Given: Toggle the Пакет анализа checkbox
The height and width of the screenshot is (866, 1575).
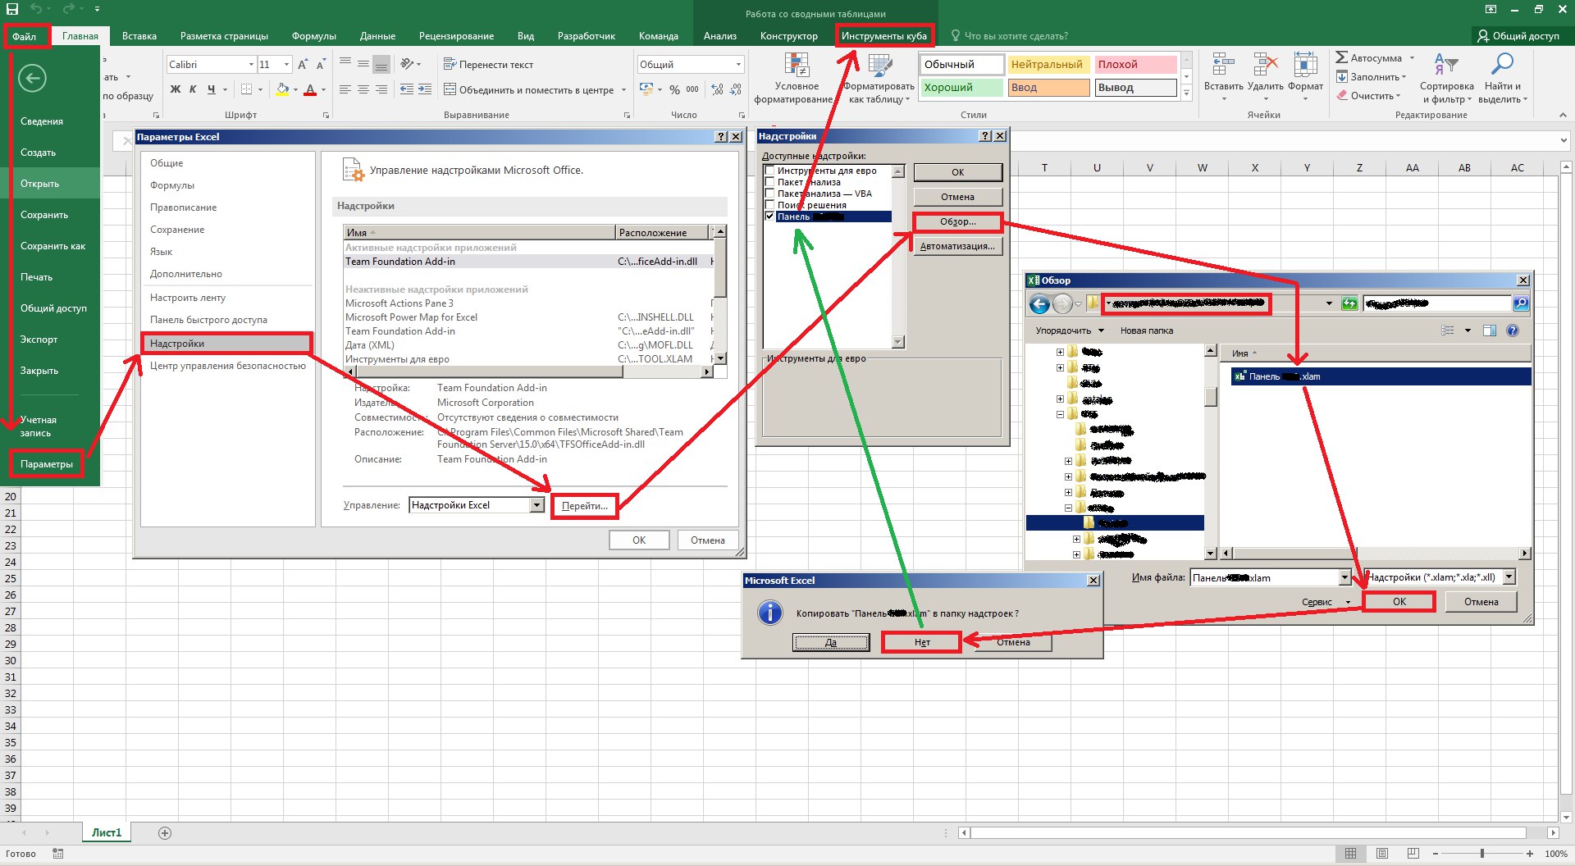Looking at the screenshot, I should point(769,182).
